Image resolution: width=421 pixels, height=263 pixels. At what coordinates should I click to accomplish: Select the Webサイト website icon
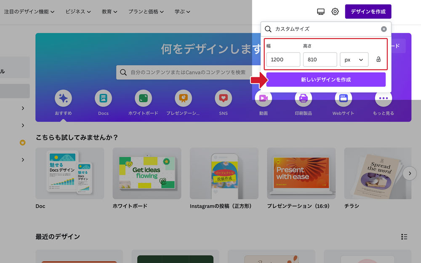[344, 98]
